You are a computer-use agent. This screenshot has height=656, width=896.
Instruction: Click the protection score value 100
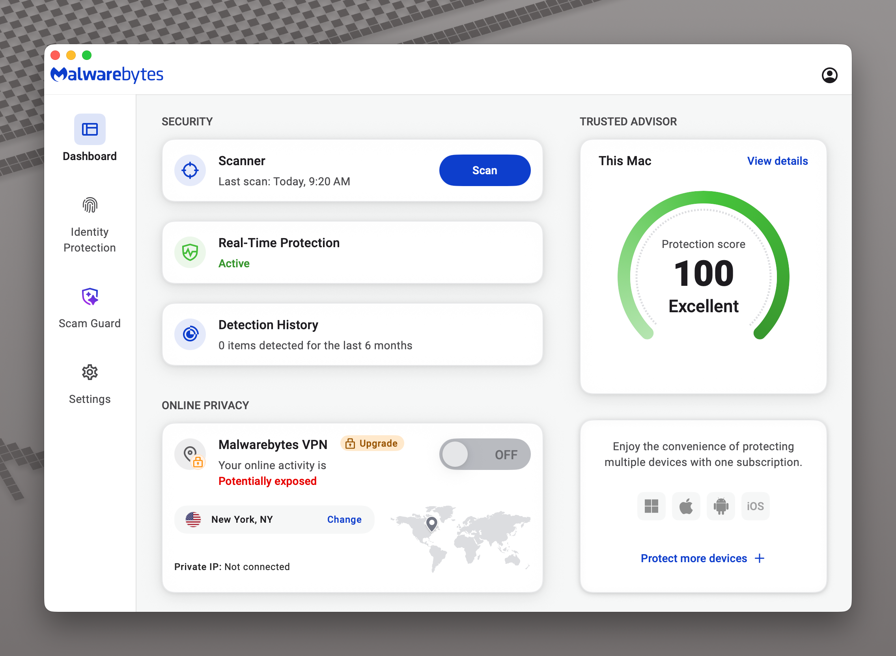pyautogui.click(x=704, y=273)
